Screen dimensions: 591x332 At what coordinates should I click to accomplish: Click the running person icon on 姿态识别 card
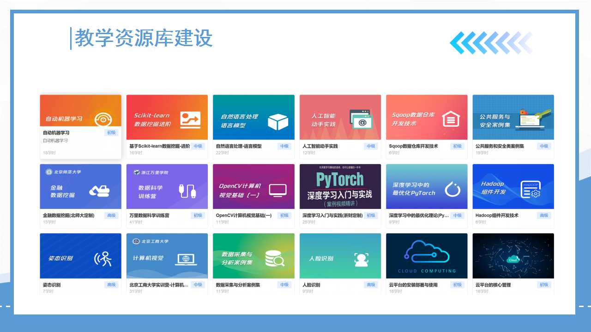click(x=103, y=260)
